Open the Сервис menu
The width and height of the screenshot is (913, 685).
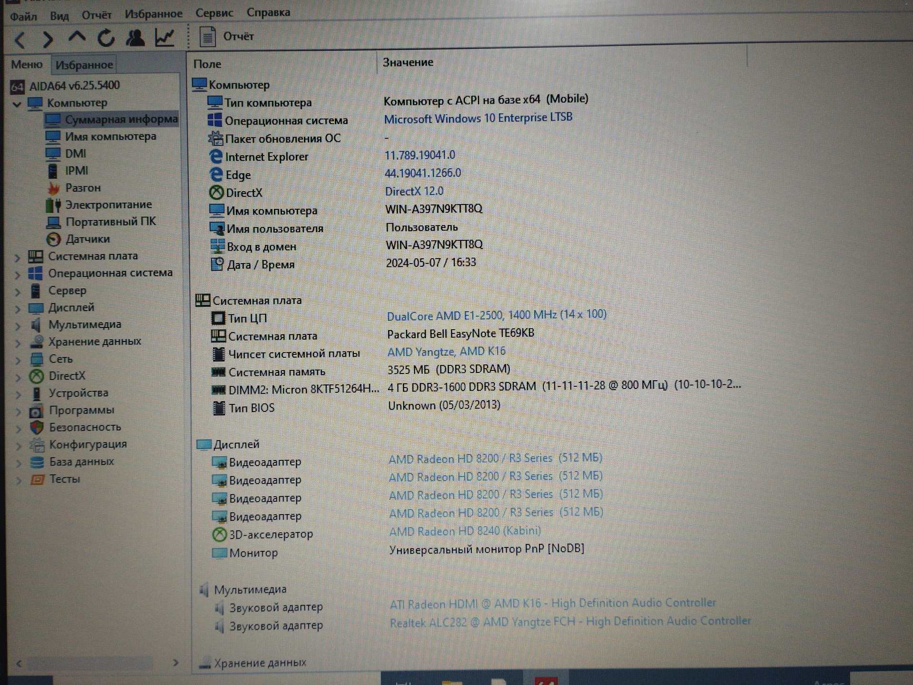(x=214, y=13)
